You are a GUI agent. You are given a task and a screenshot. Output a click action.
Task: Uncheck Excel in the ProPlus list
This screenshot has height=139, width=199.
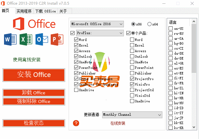pos(76,45)
